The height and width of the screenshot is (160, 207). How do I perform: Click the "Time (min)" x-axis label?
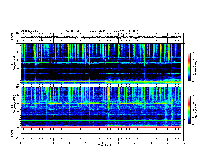[105, 145]
